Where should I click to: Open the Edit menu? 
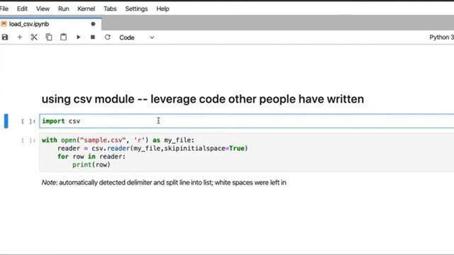pos(22,8)
